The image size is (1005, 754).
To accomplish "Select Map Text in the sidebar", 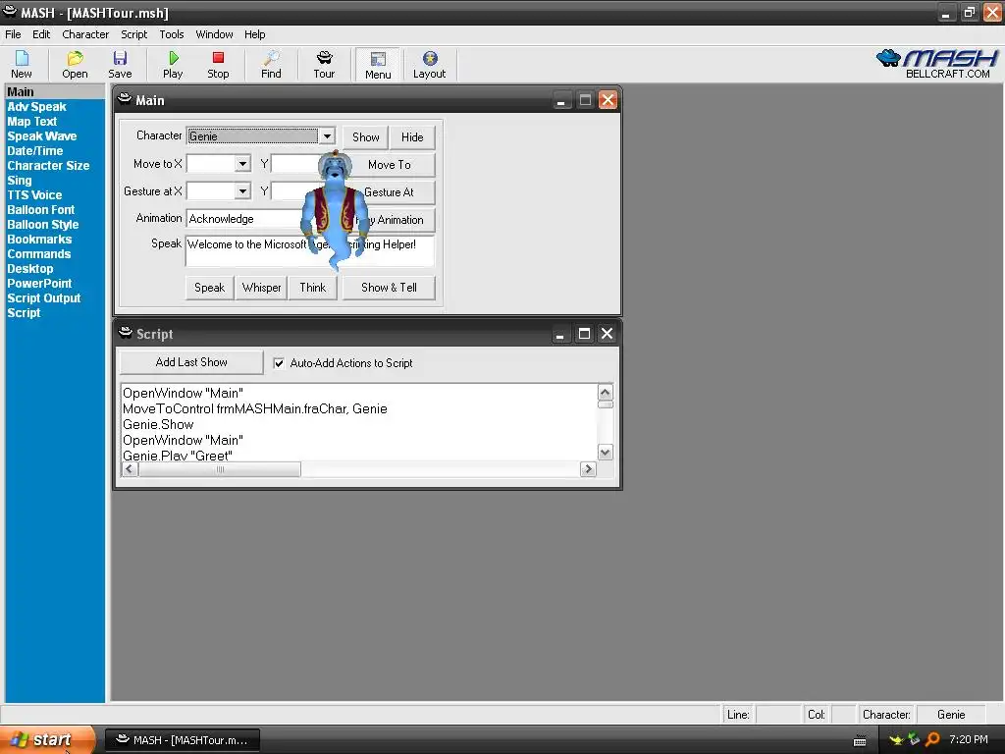I will (32, 121).
